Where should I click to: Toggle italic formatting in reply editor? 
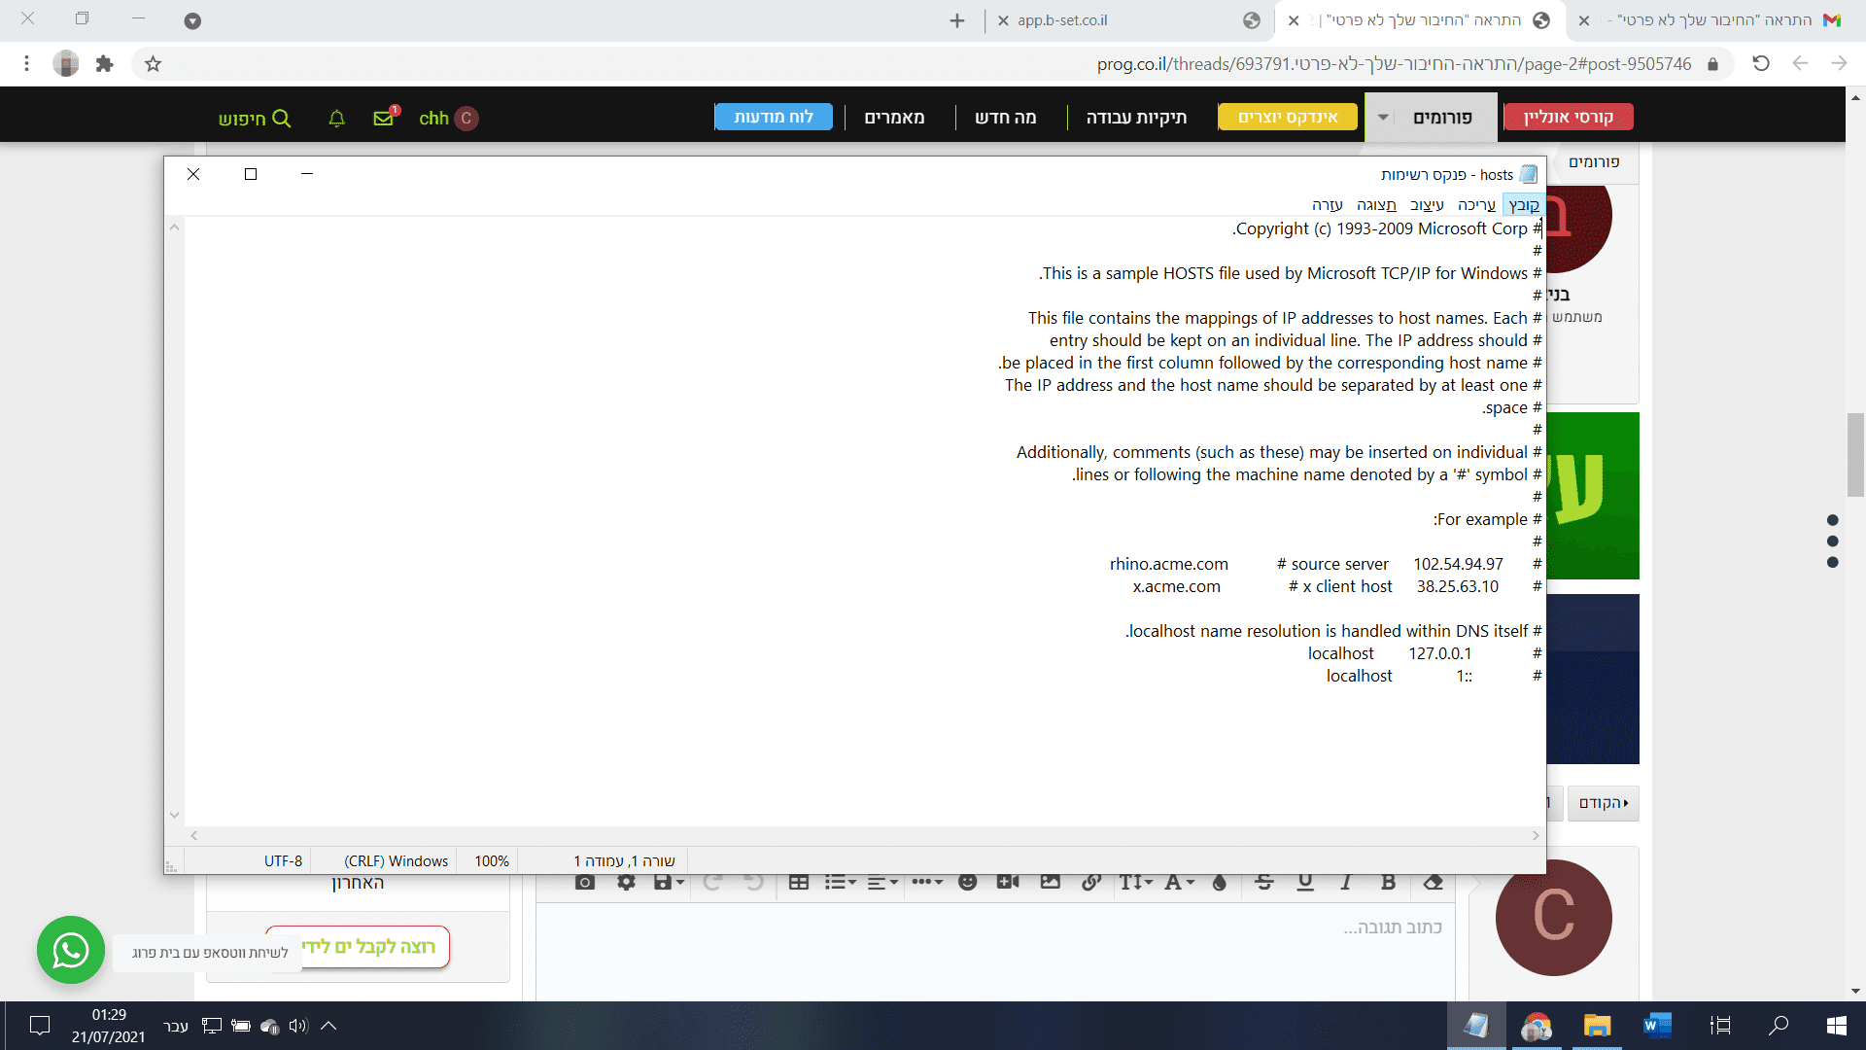click(1346, 882)
